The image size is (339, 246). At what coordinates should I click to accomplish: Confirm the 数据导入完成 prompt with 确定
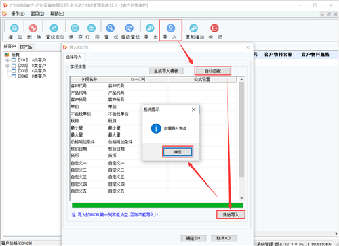(178, 152)
